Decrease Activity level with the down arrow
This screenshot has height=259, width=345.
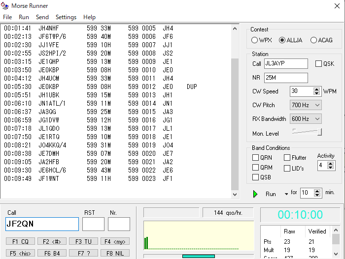[330, 168]
